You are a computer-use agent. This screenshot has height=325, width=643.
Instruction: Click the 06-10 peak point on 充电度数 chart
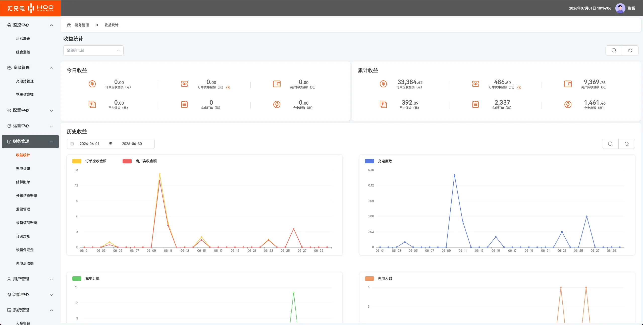point(454,175)
